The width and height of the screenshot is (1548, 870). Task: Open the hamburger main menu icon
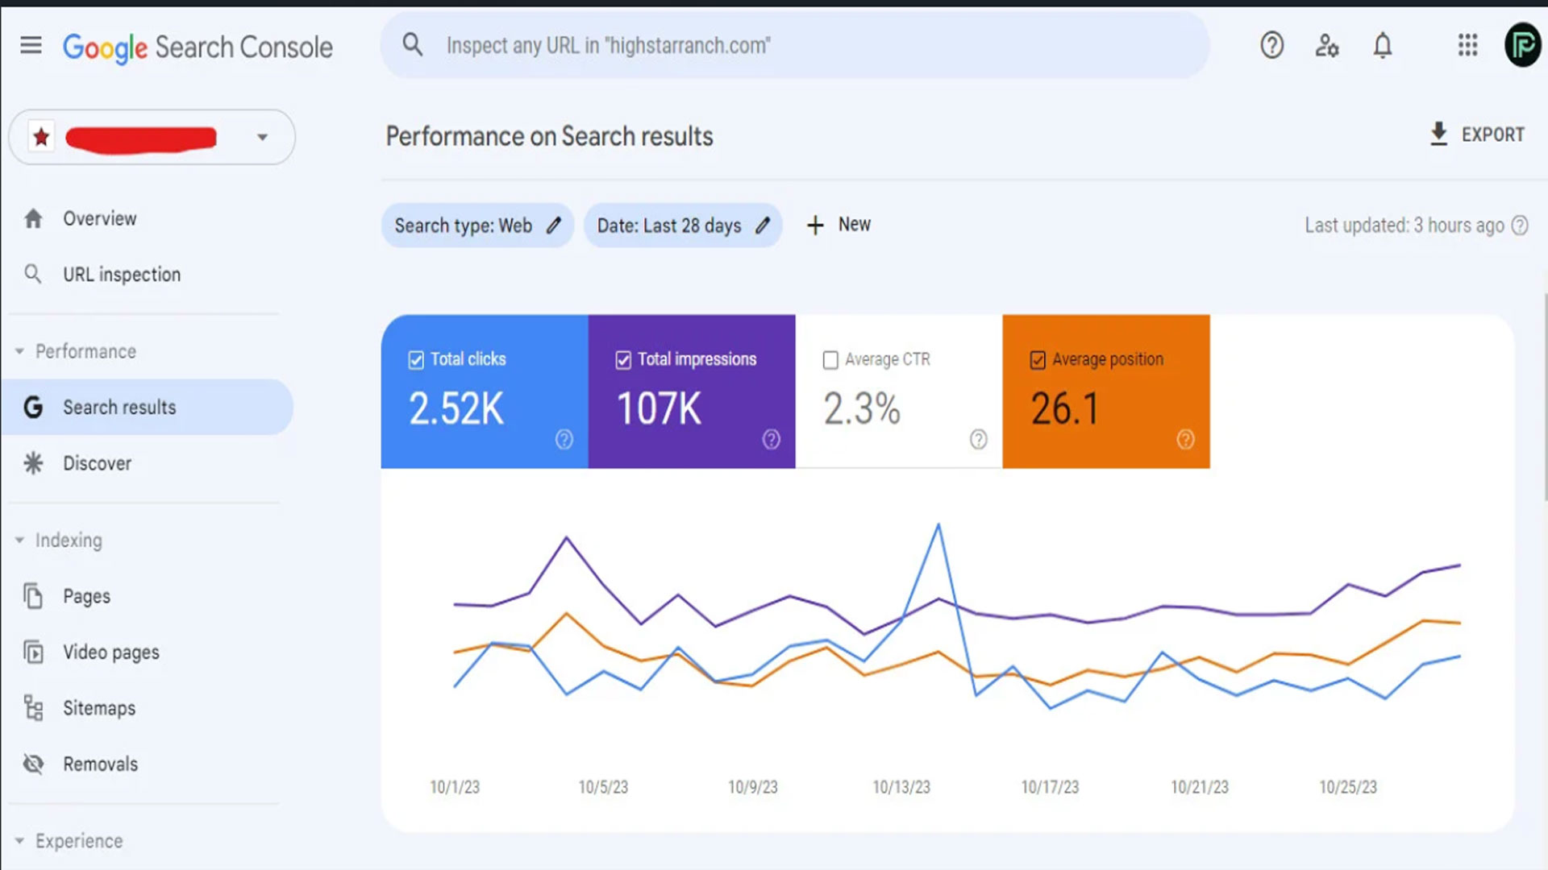(x=31, y=45)
